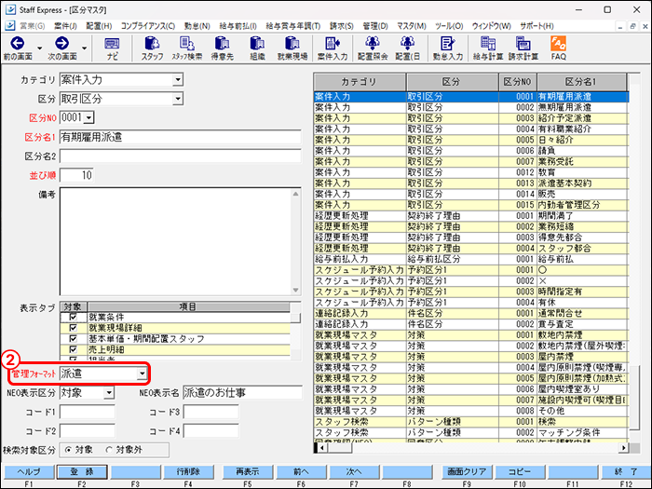Toggle the 就業現場詳細 checkbox

pyautogui.click(x=74, y=328)
